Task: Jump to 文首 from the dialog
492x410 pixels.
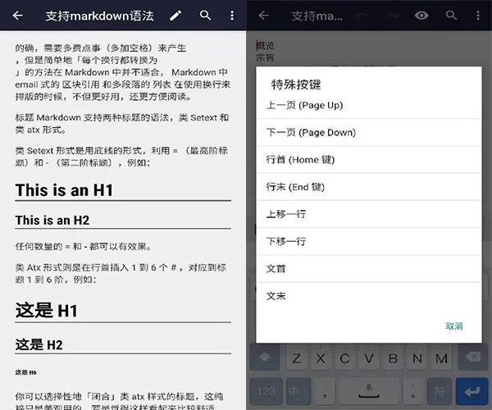Action: pos(369,269)
